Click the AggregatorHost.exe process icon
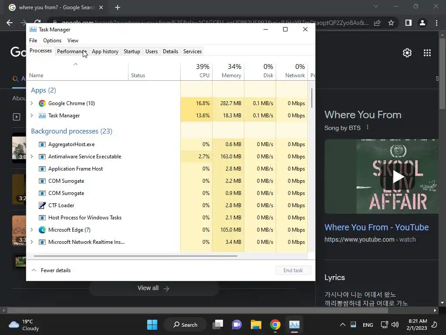Viewport: 446px width, 335px height. tap(42, 144)
